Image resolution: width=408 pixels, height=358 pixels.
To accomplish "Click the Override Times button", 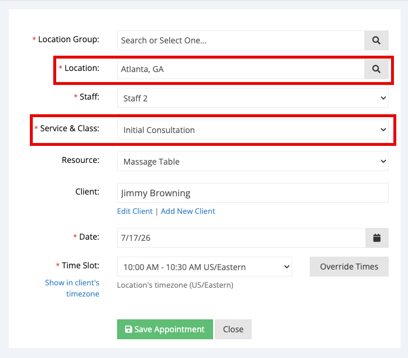I will click(349, 267).
